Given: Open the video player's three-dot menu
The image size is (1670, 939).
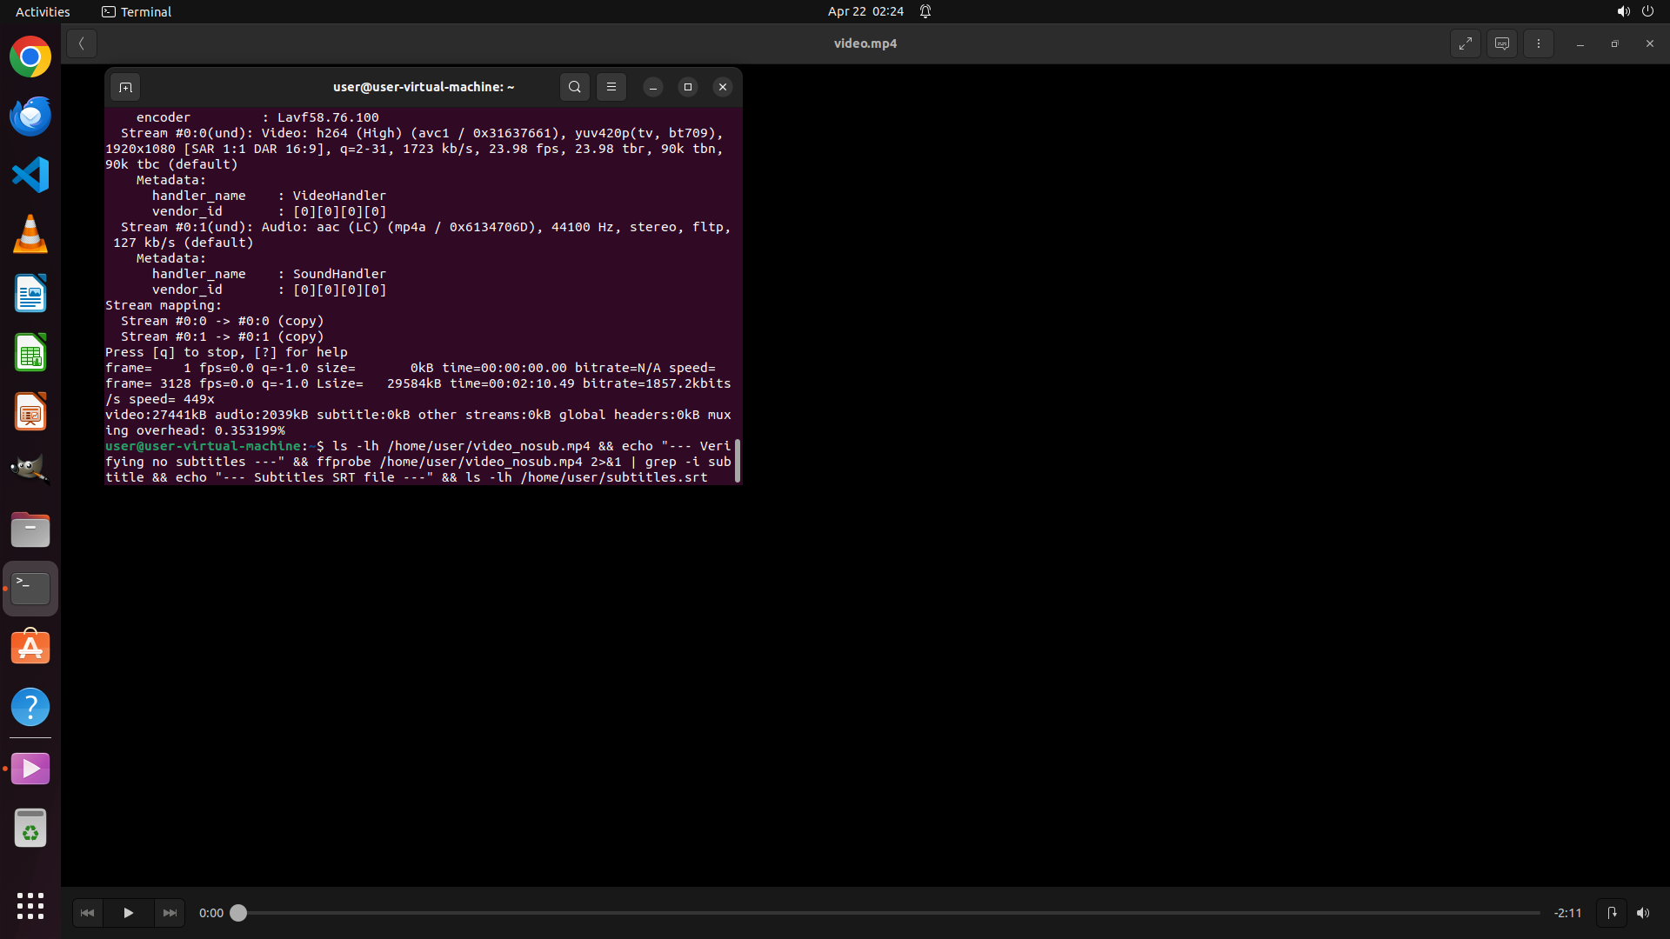Looking at the screenshot, I should pos(1539,43).
